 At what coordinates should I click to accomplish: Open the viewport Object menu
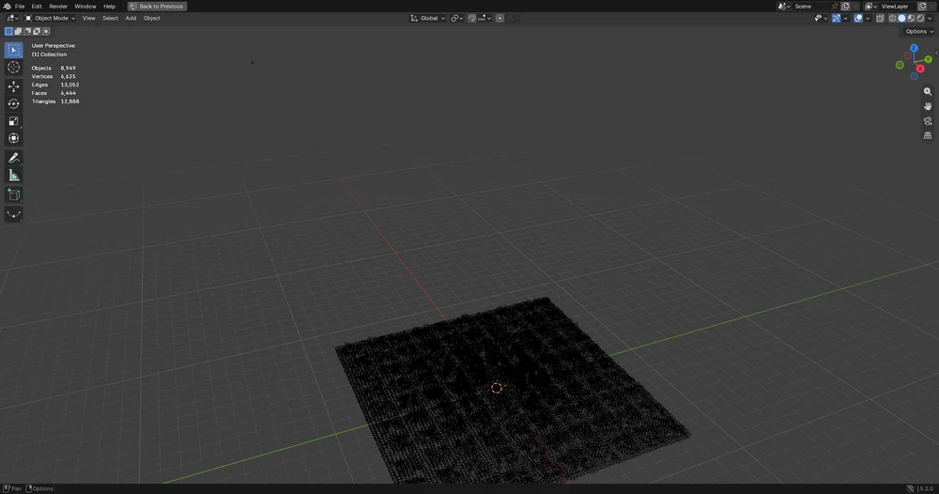pos(151,18)
